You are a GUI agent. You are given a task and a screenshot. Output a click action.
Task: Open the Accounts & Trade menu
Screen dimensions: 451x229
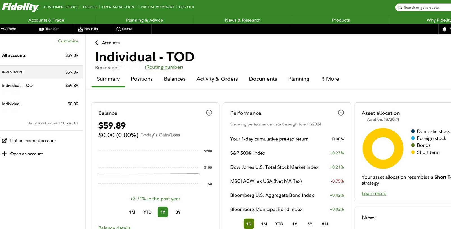(x=46, y=20)
